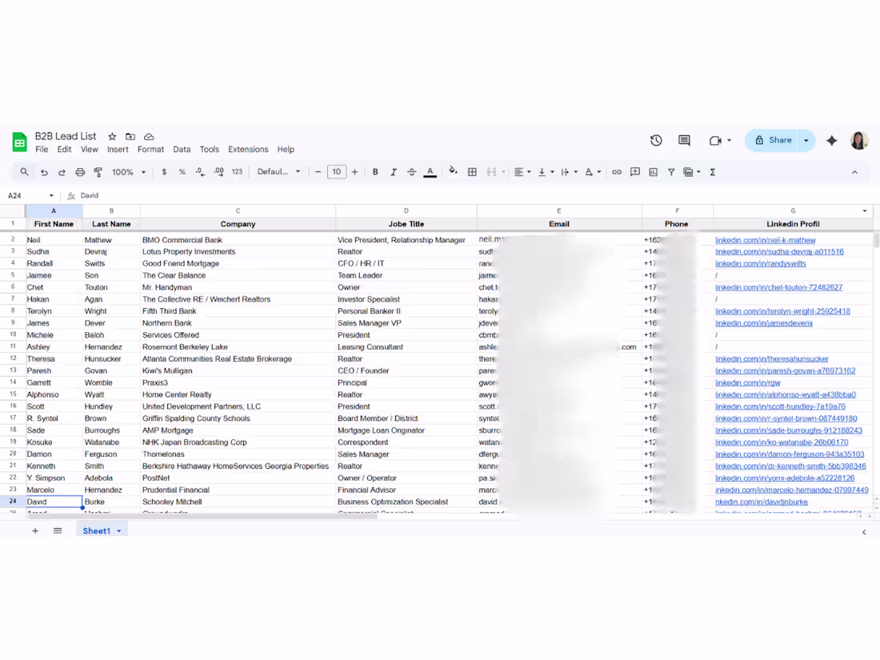Screen dimensions: 880x660
Task: Format as currency
Action: (x=164, y=172)
